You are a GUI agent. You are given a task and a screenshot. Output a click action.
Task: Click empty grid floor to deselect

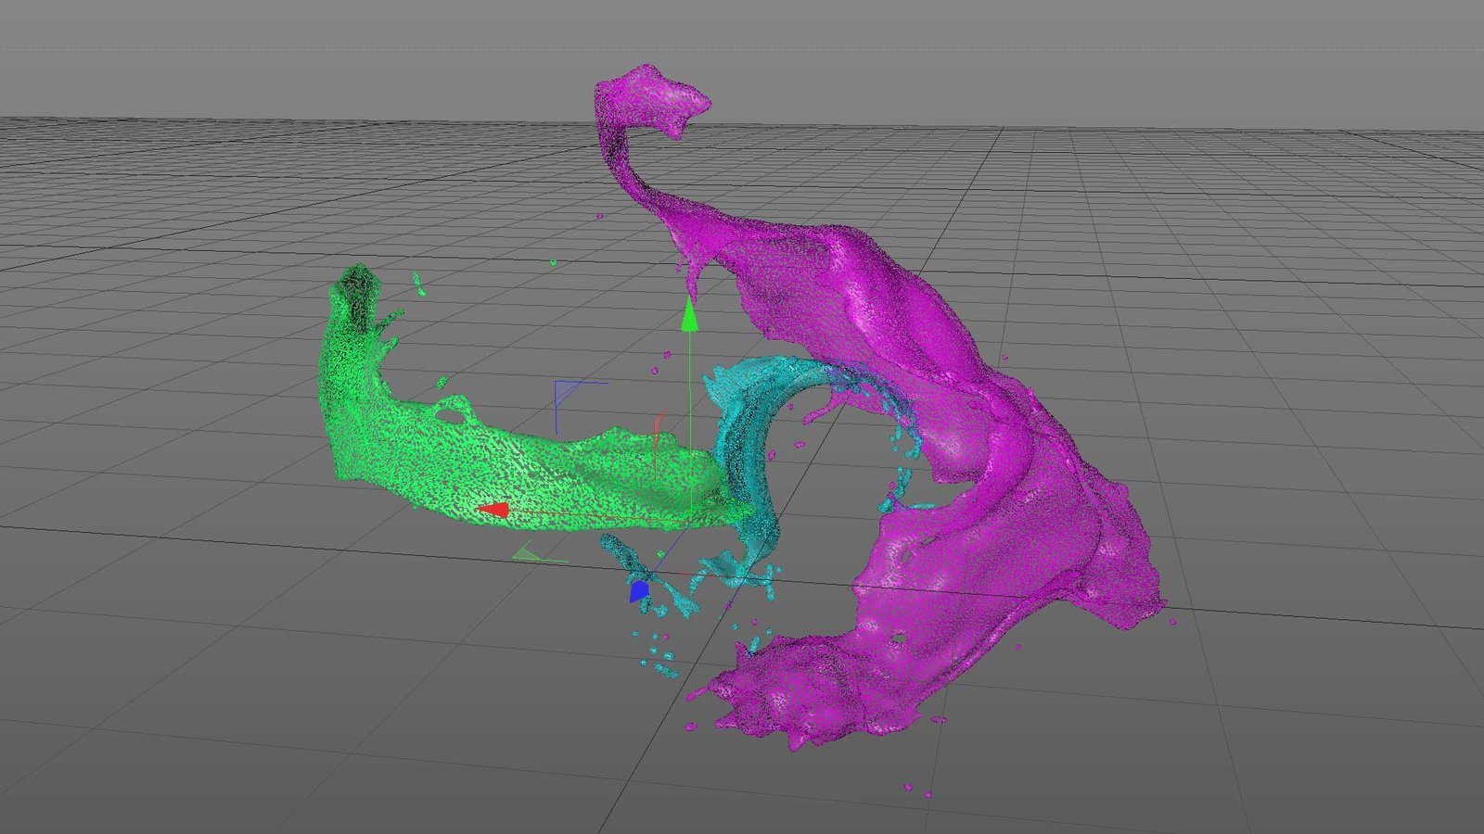coord(278,695)
